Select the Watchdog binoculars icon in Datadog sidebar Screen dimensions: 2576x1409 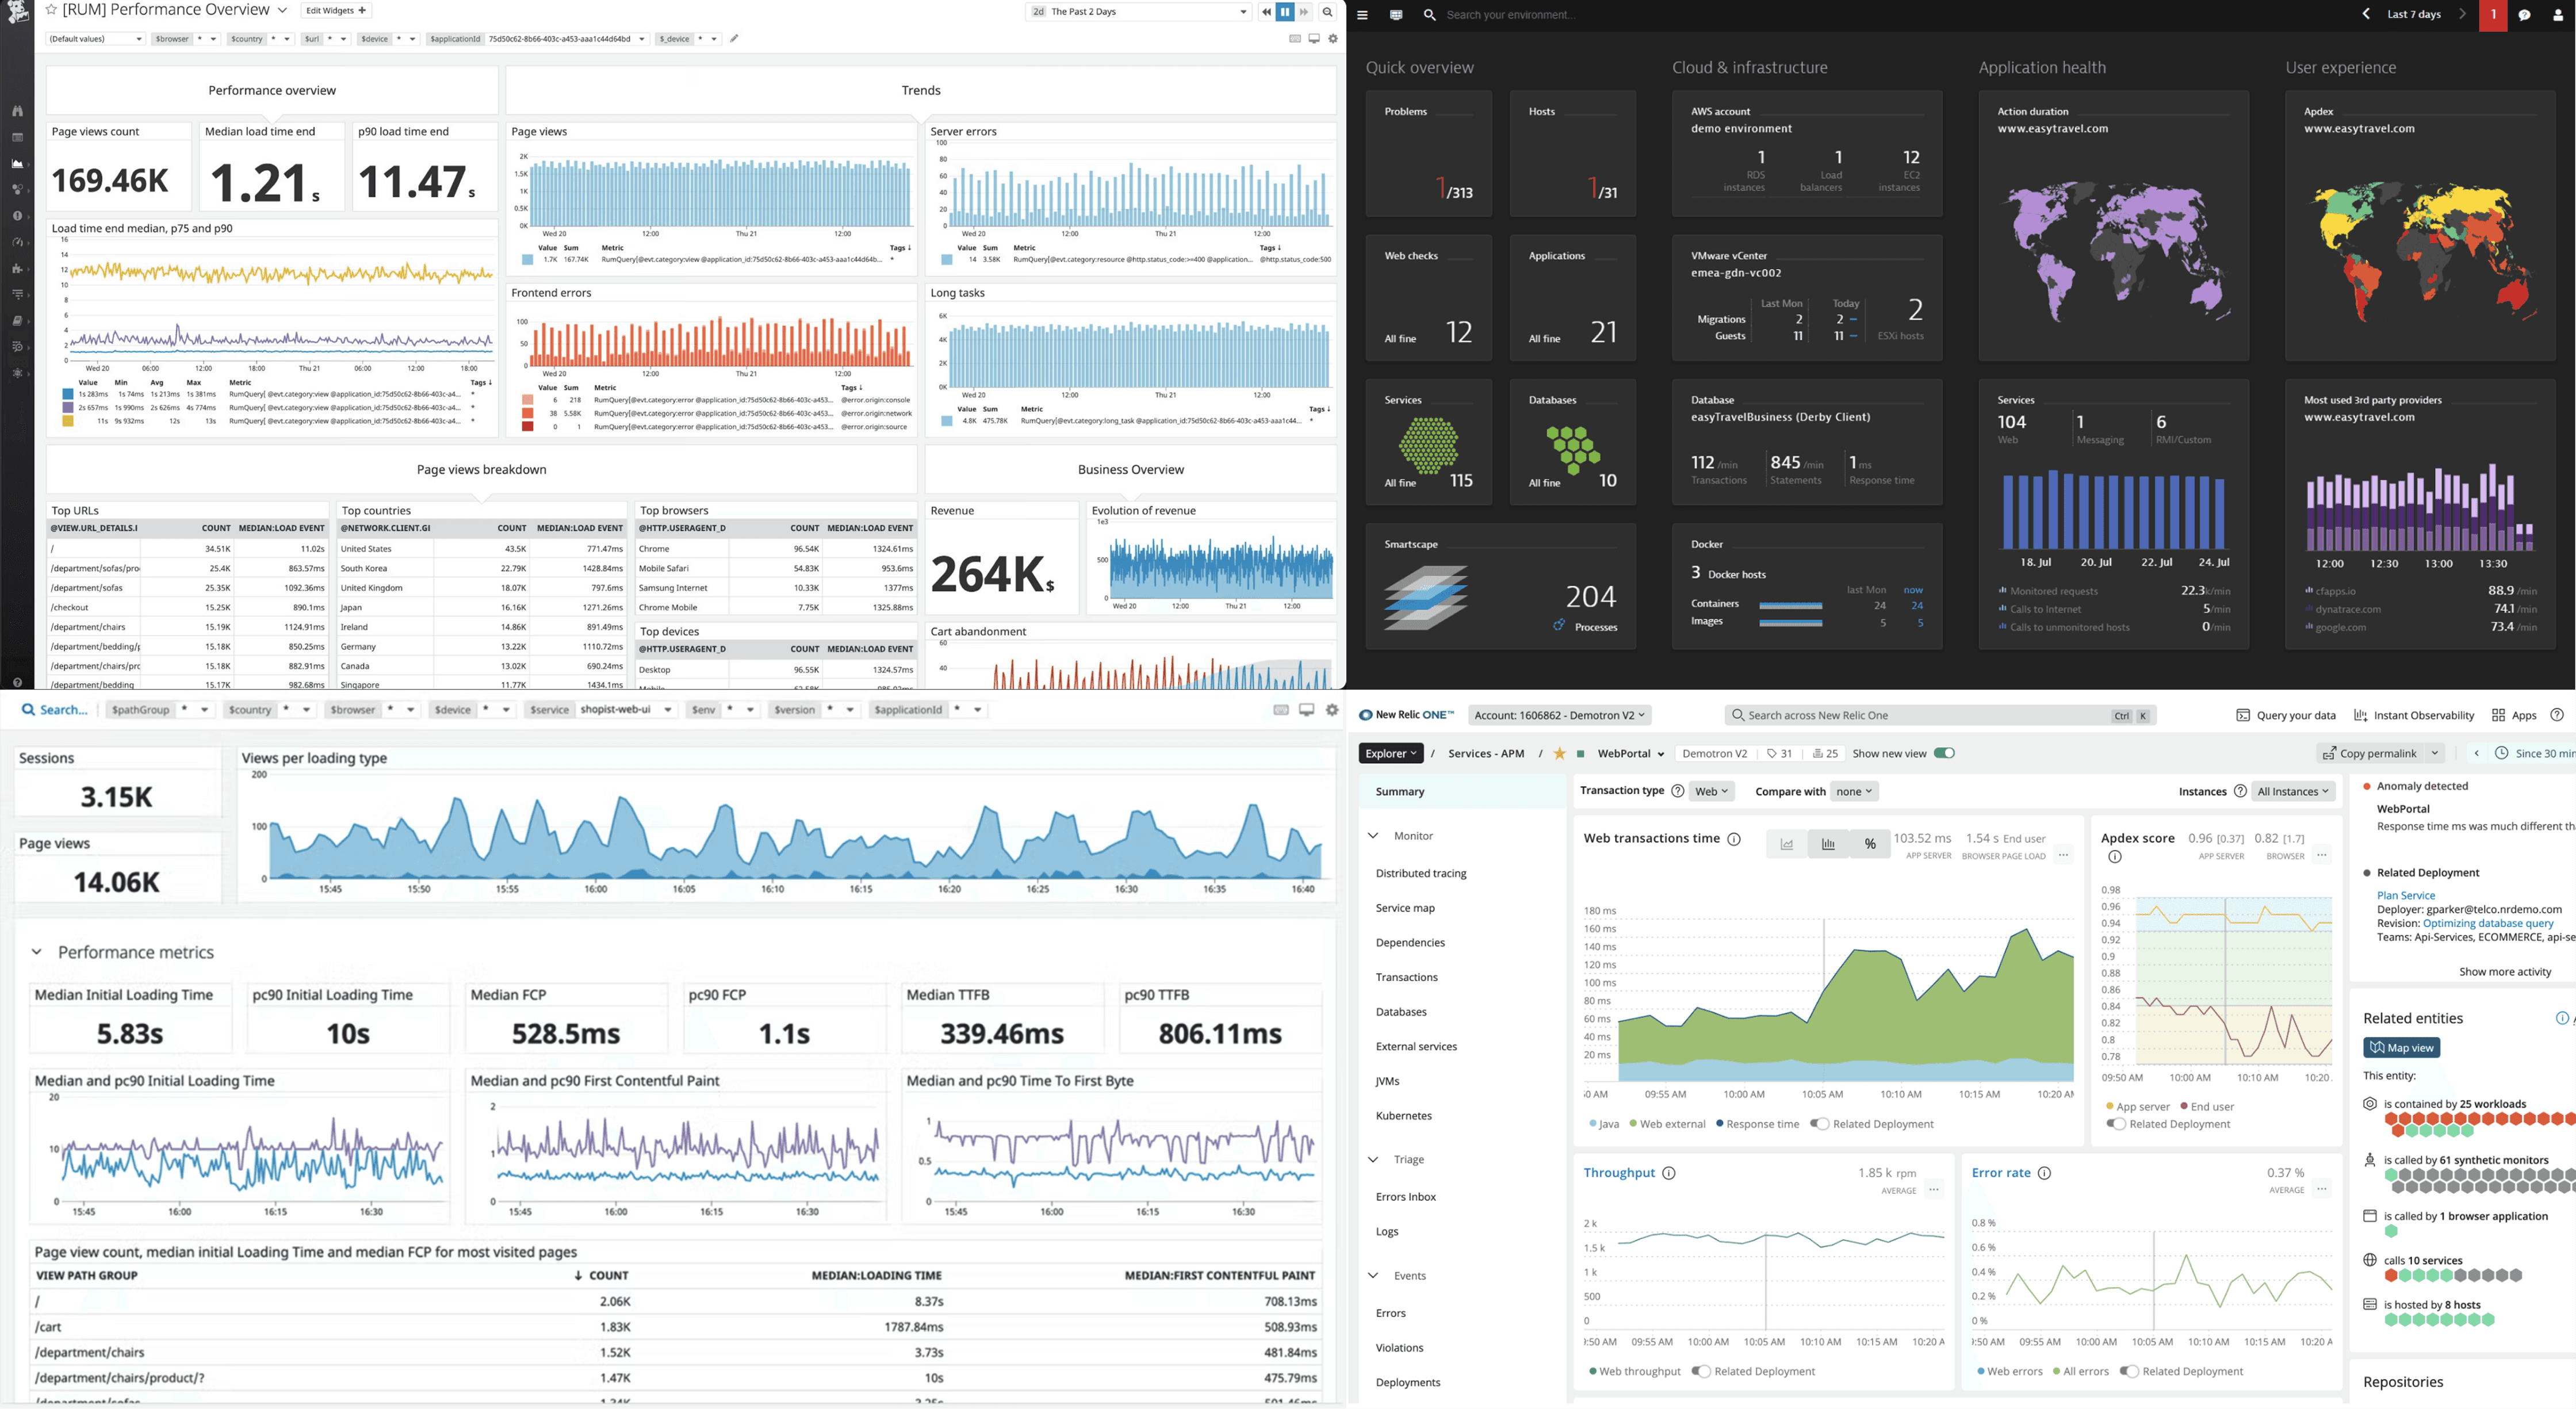tap(17, 112)
